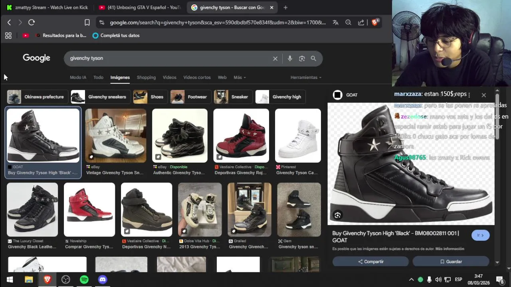Click the translate page icon
The width and height of the screenshot is (511, 287).
[x=335, y=23]
